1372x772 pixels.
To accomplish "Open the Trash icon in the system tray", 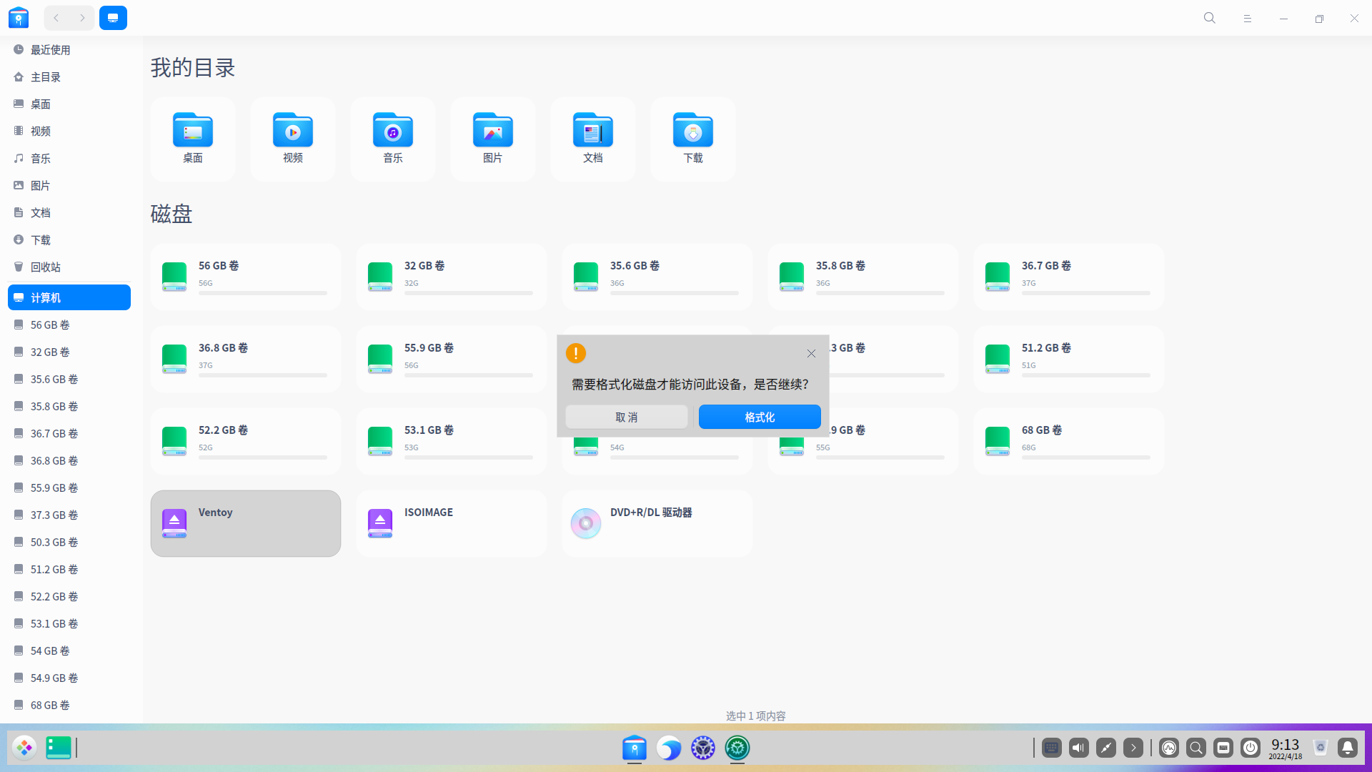I will [1320, 748].
